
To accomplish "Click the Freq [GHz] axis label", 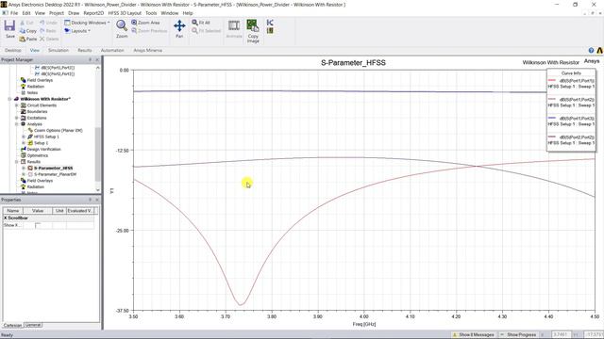I will tap(364, 324).
